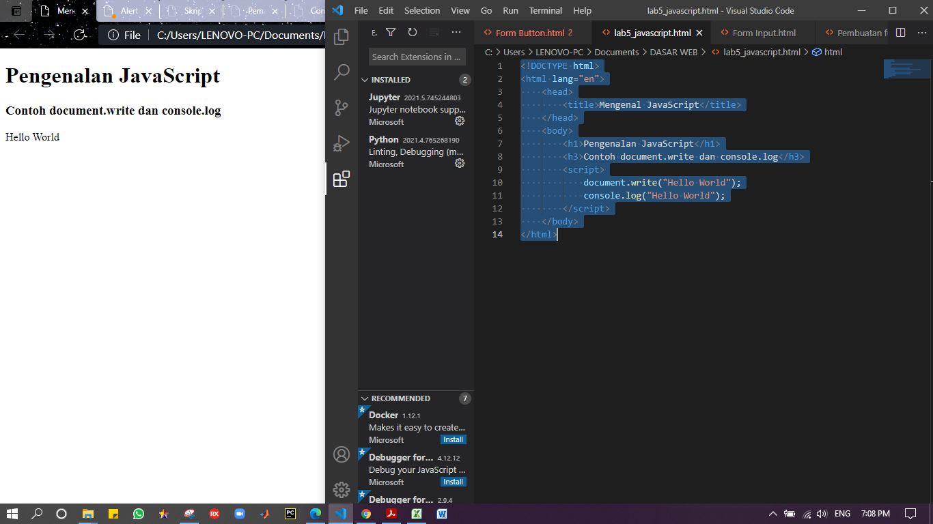Install the Docker extension
The image size is (933, 524).
pyautogui.click(x=453, y=439)
